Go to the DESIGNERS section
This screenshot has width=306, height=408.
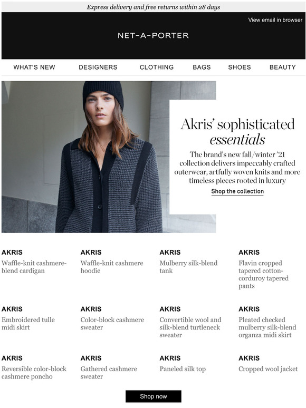pyautogui.click(x=98, y=67)
